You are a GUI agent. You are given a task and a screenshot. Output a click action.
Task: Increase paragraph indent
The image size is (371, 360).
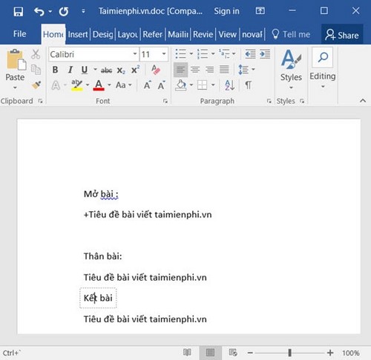coord(265,54)
